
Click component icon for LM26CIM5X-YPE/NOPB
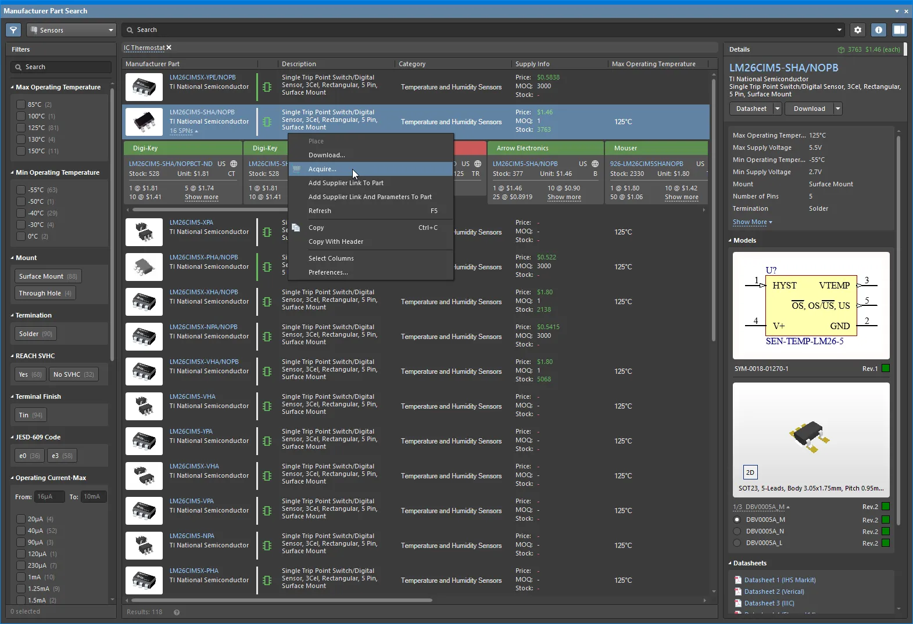point(267,87)
